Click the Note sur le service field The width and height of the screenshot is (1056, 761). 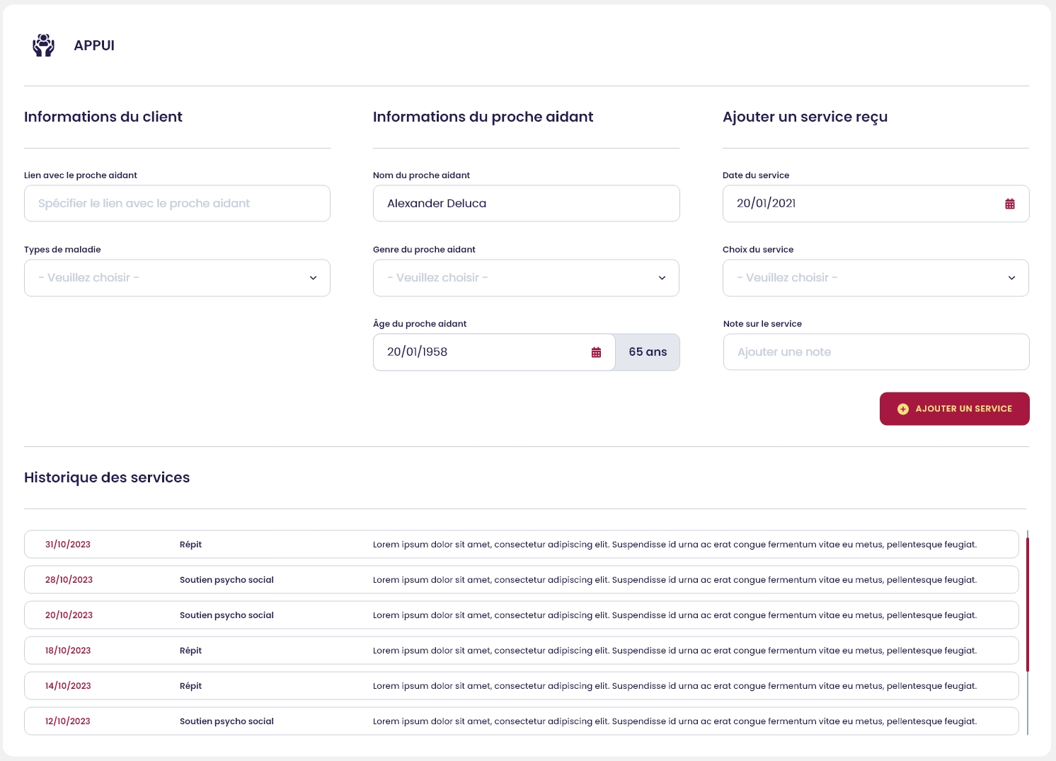pyautogui.click(x=876, y=352)
